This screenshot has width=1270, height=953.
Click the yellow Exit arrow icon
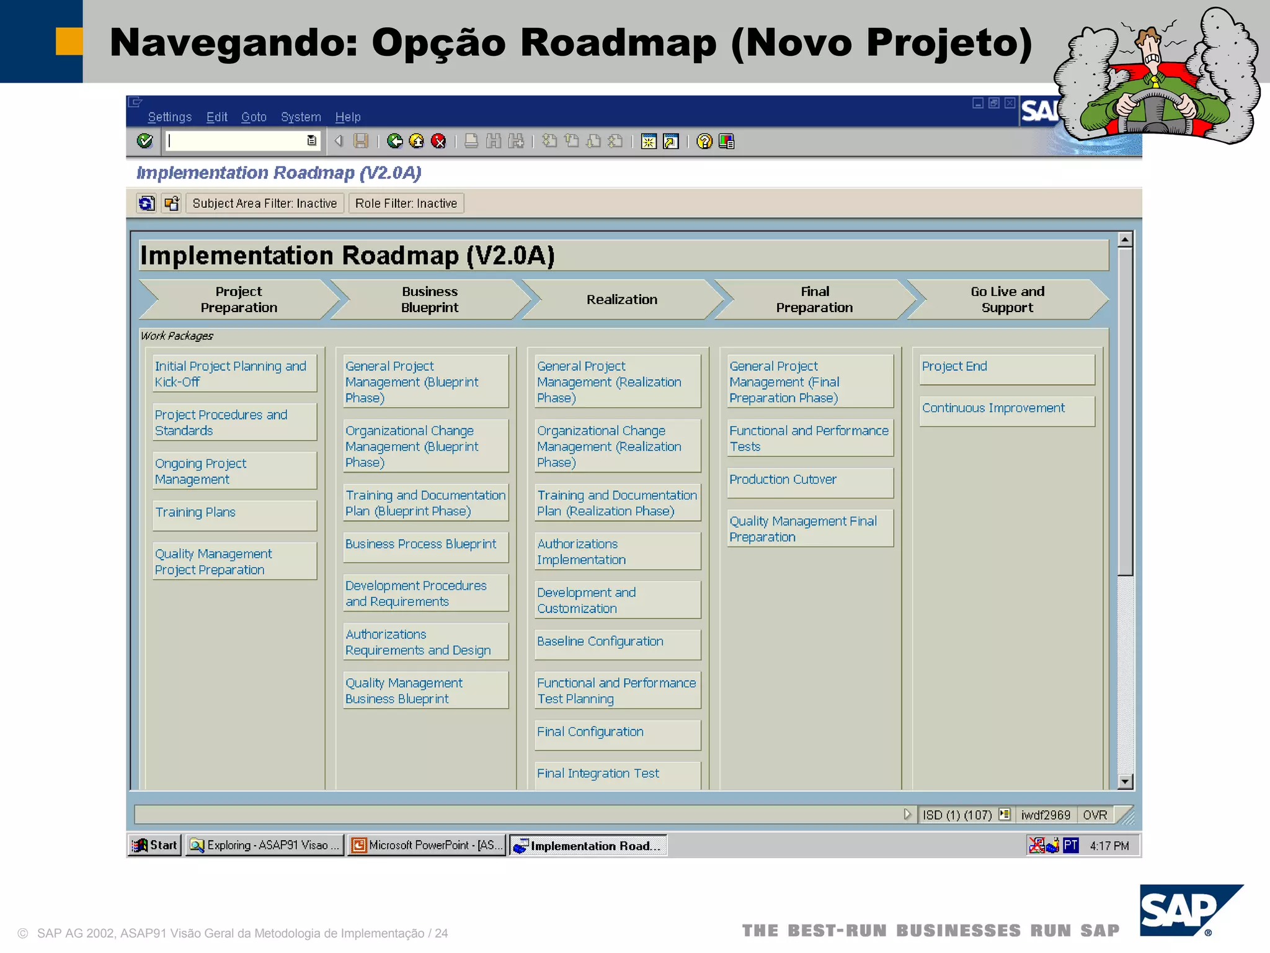pos(417,141)
